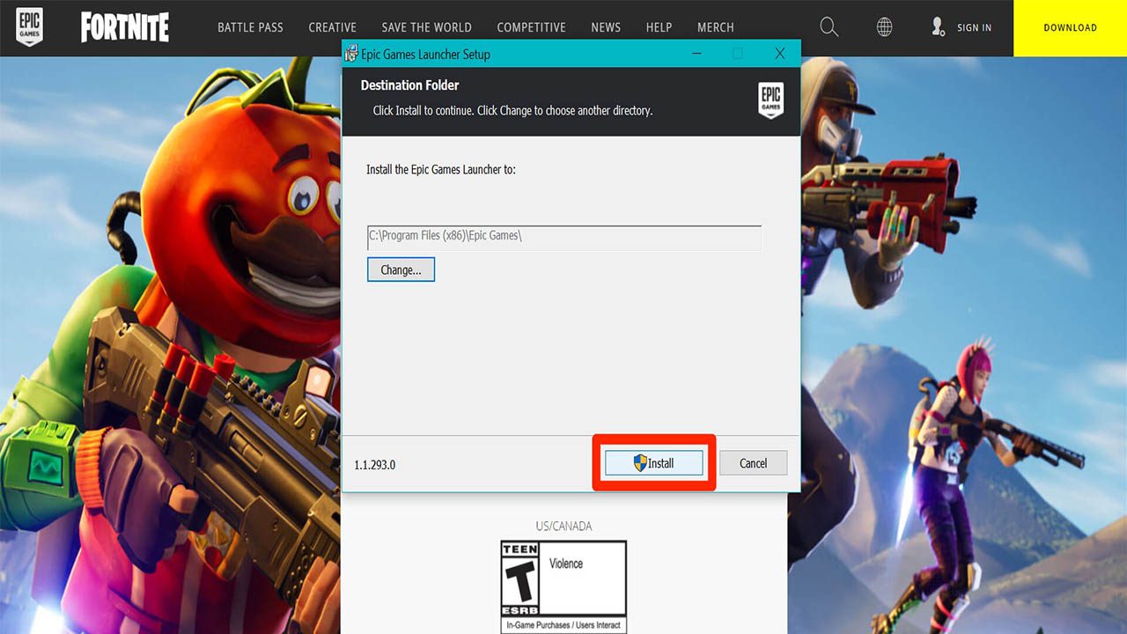The height and width of the screenshot is (634, 1127).
Task: Cancel the Epic Games Launcher setup
Action: click(x=753, y=463)
